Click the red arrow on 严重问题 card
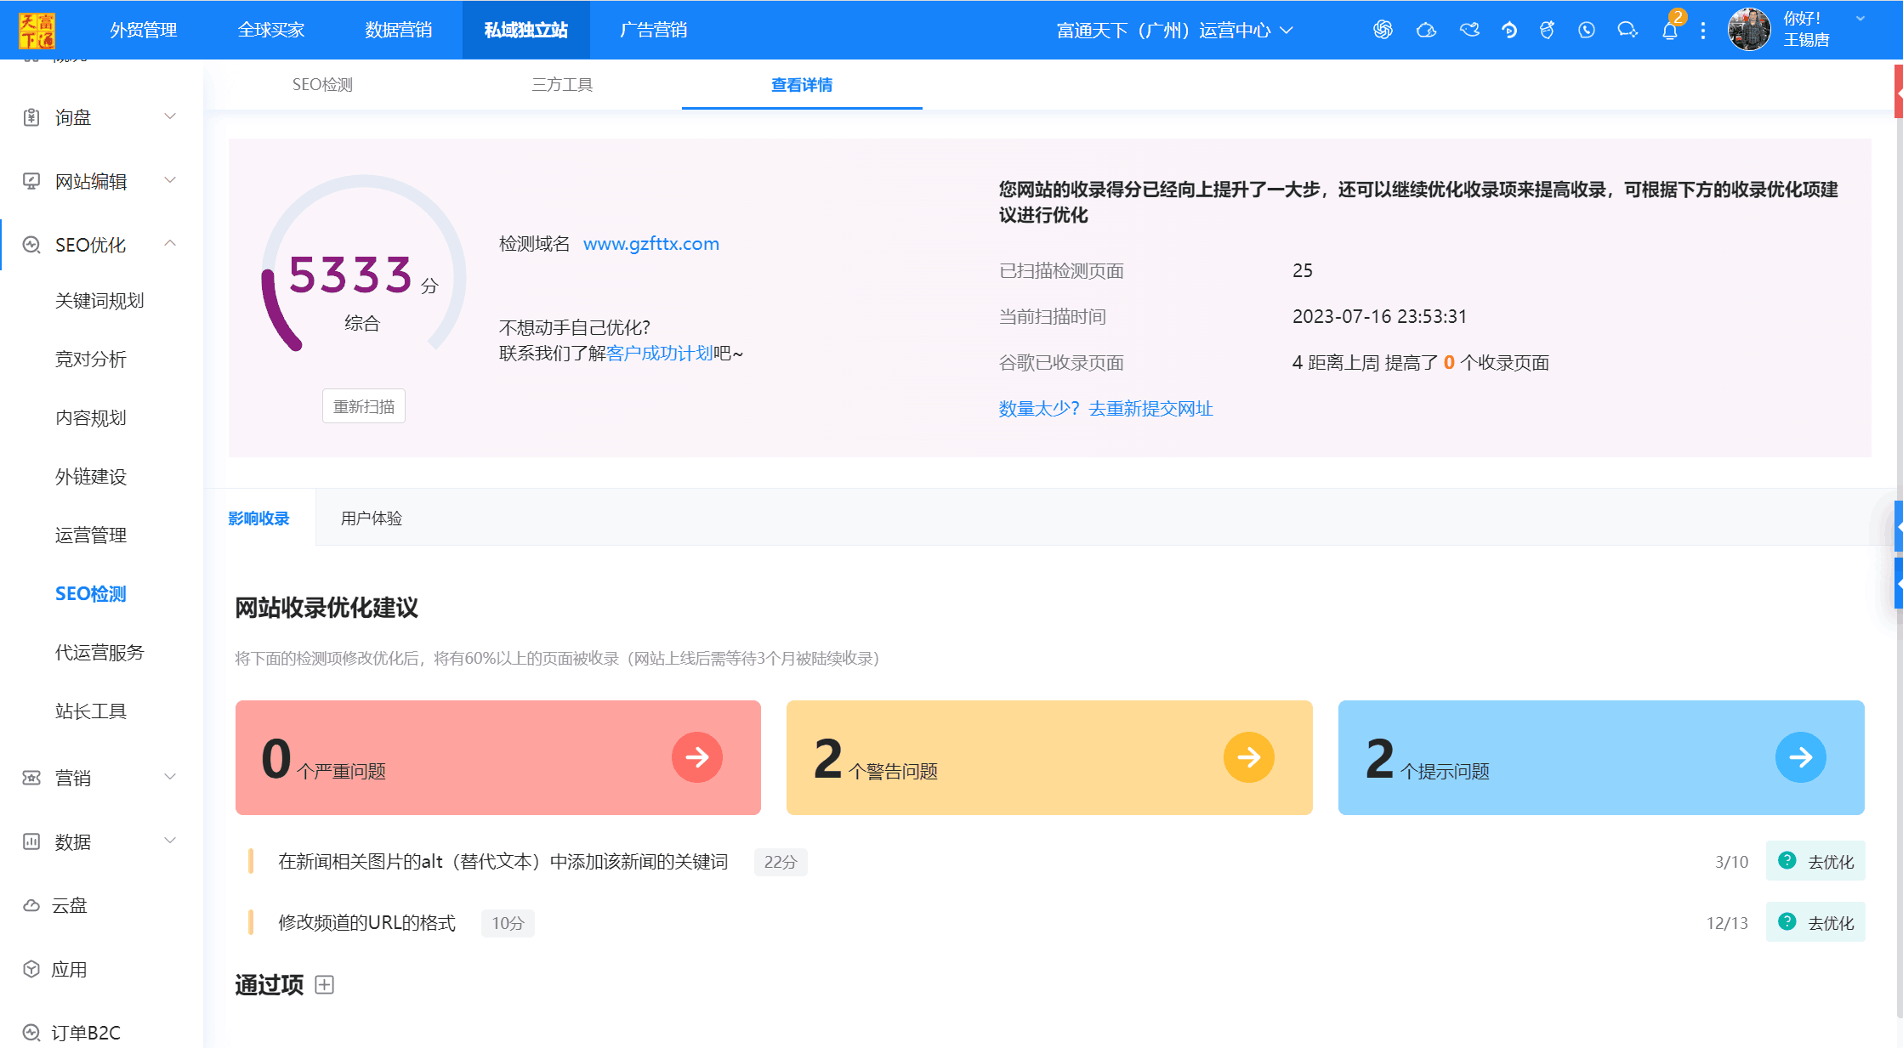The width and height of the screenshot is (1903, 1048). [697, 757]
